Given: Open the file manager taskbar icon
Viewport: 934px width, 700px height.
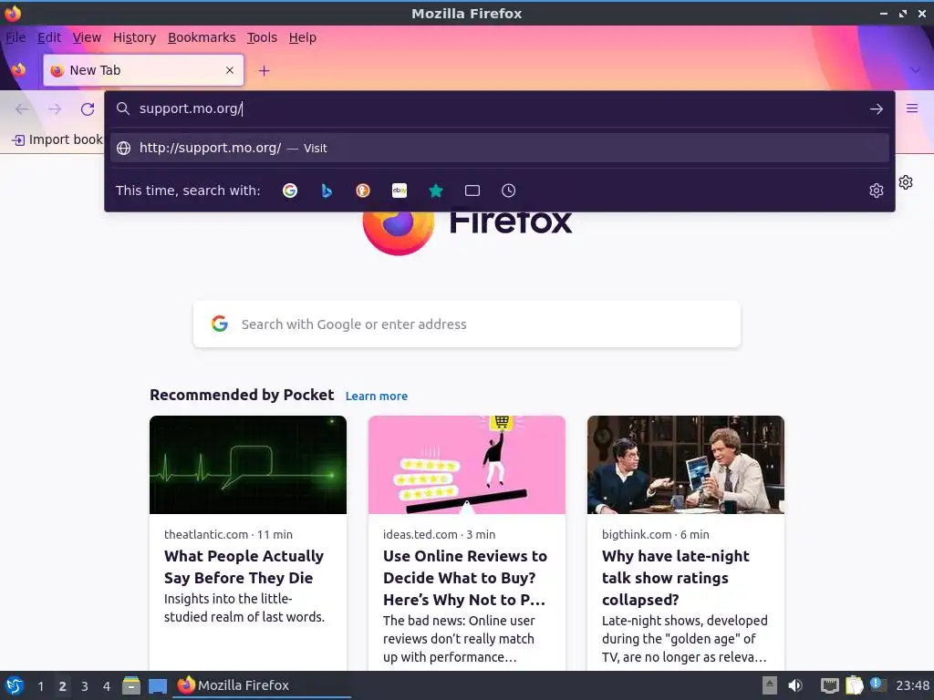Looking at the screenshot, I should pyautogui.click(x=131, y=685).
